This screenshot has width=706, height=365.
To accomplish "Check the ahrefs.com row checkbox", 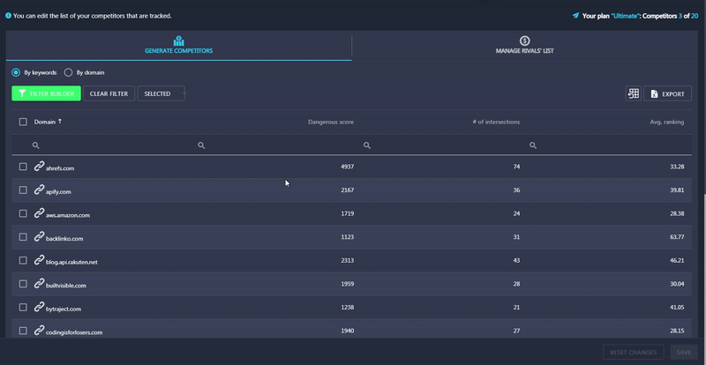I will [x=23, y=167].
